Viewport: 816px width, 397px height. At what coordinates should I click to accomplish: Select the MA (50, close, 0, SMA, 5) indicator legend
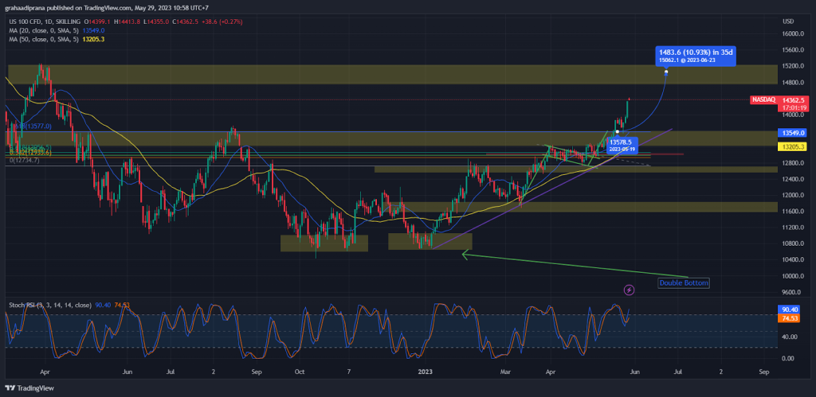tap(45, 39)
